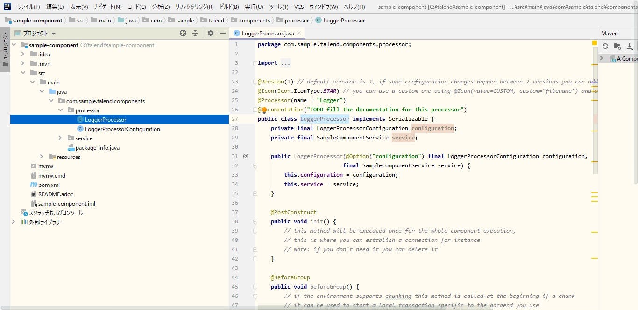Open the Refactoring (リファクタリング) menu
The width and height of the screenshot is (638, 310).
(194, 7)
